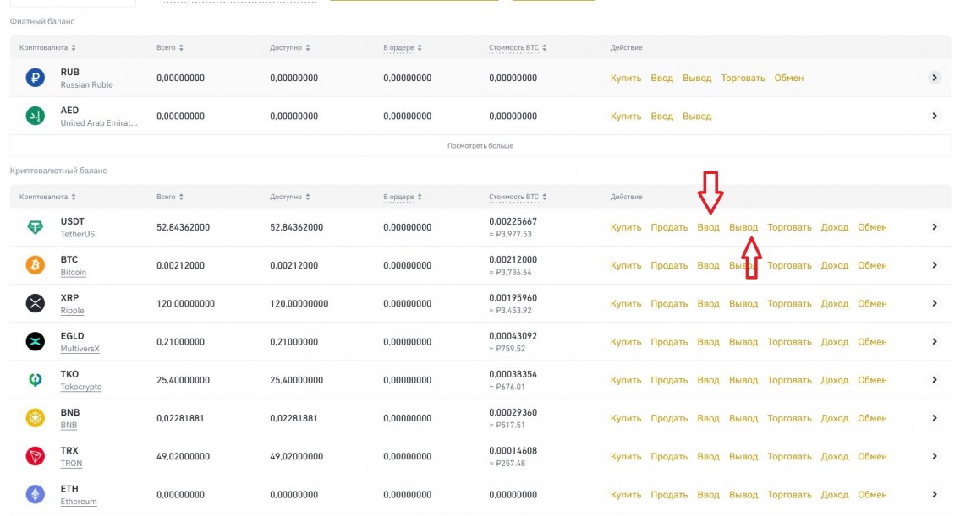Click Обмен for the RUB row
The image size is (960, 516).
(x=788, y=78)
